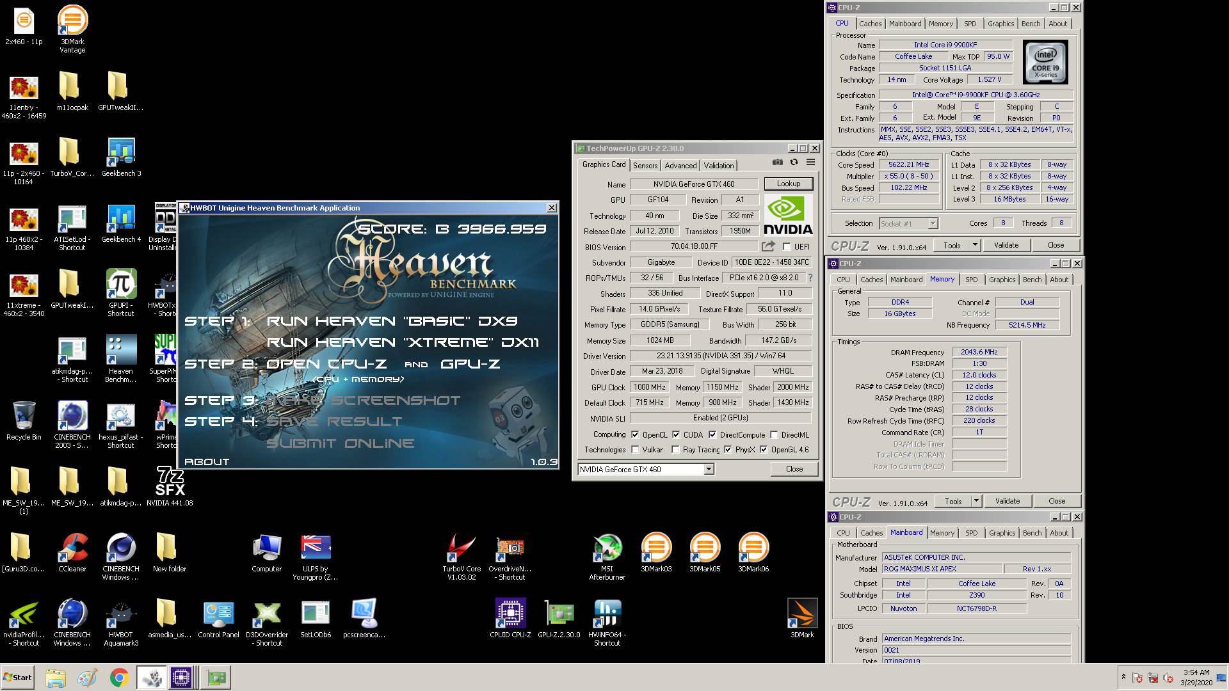Launch MSI Afterburner shortcut
1229x691 pixels.
(x=607, y=557)
